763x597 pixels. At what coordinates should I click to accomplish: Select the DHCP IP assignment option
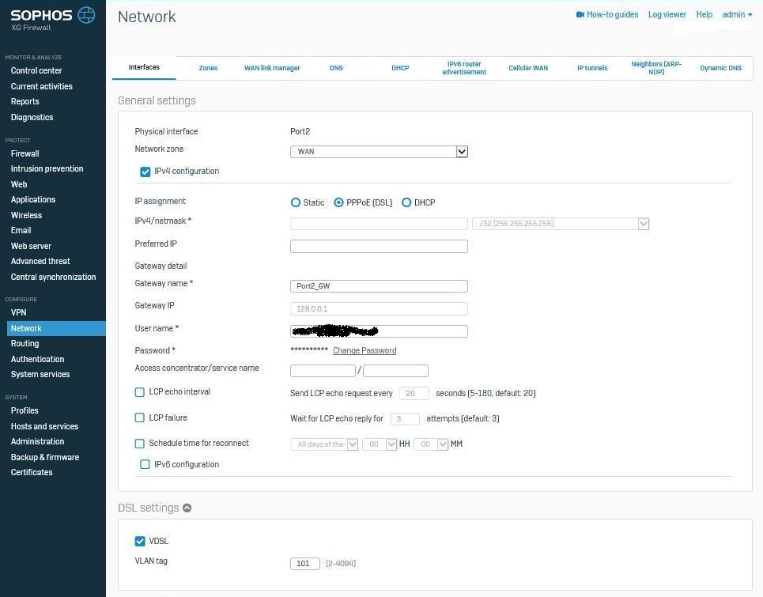pyautogui.click(x=406, y=202)
